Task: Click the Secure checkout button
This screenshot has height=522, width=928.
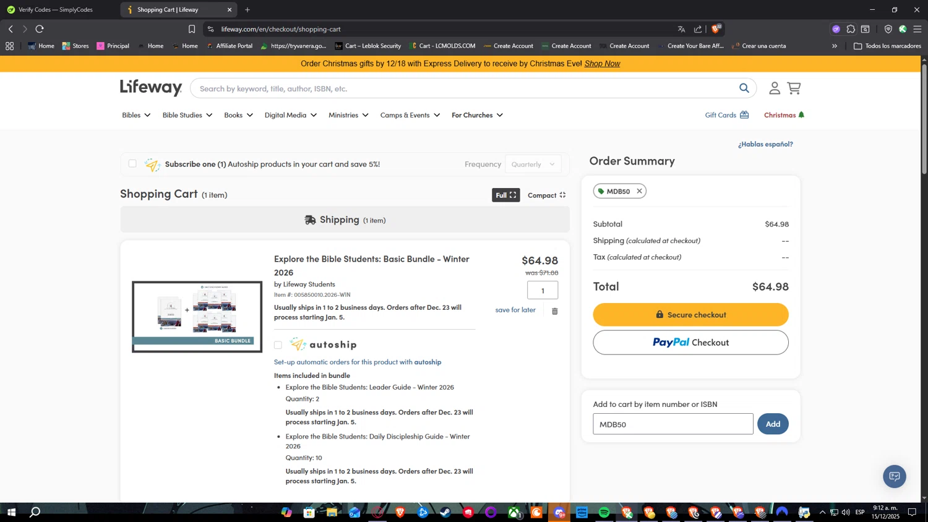Action: tap(690, 315)
